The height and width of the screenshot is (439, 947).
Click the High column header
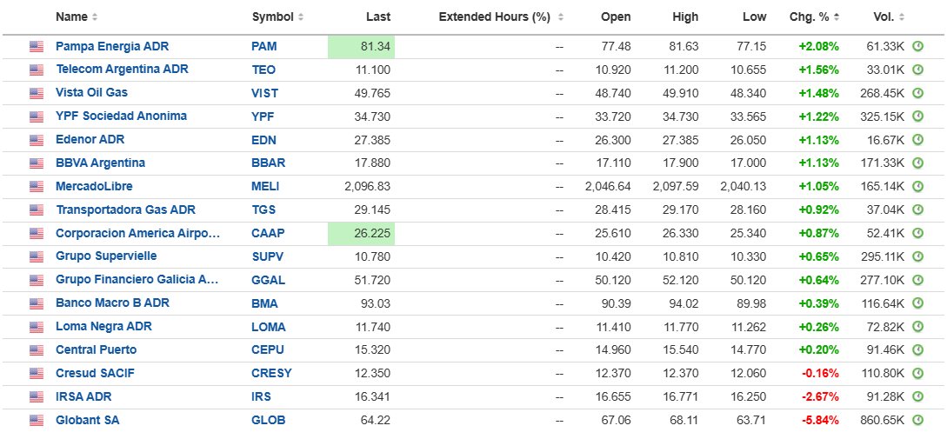point(685,17)
